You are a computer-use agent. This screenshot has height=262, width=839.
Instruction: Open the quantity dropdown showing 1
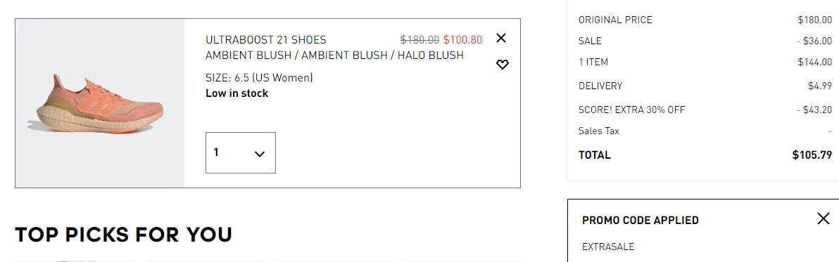(240, 152)
